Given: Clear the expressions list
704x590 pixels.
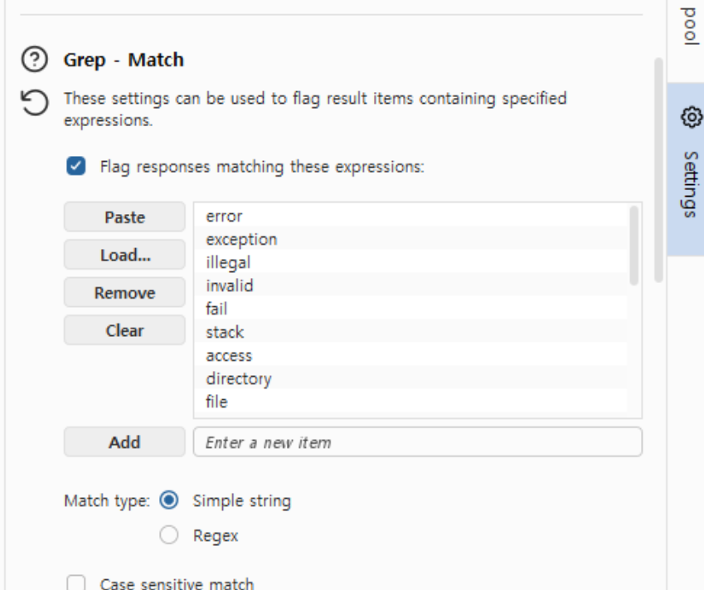Looking at the screenshot, I should point(124,330).
